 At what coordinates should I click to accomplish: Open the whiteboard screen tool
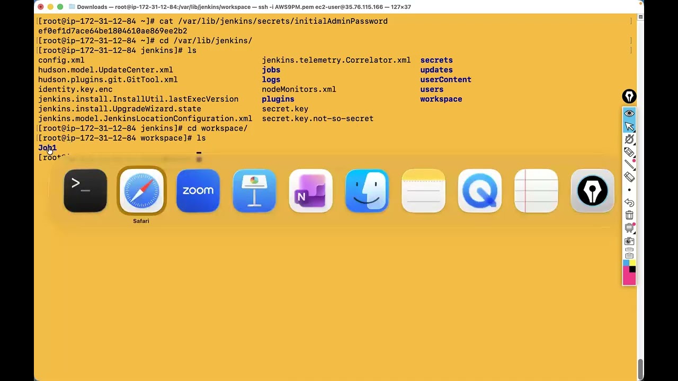(x=629, y=228)
